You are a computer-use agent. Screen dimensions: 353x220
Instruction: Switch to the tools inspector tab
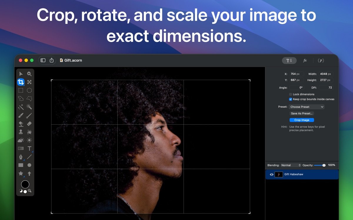289,60
